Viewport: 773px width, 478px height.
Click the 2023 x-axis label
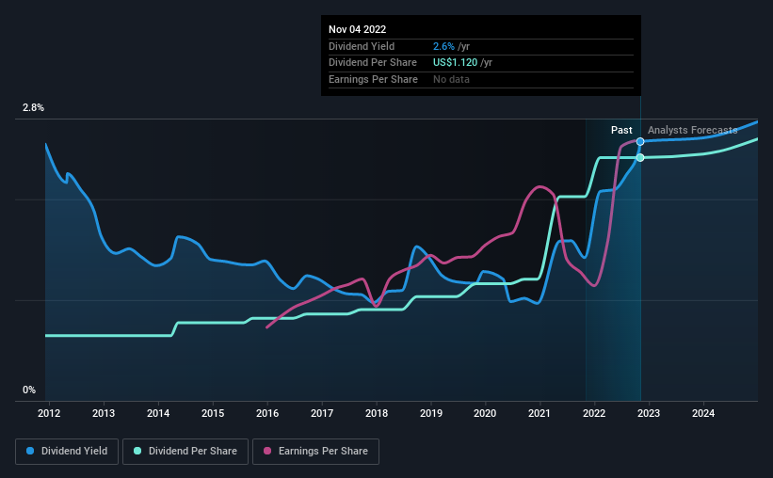click(x=649, y=413)
